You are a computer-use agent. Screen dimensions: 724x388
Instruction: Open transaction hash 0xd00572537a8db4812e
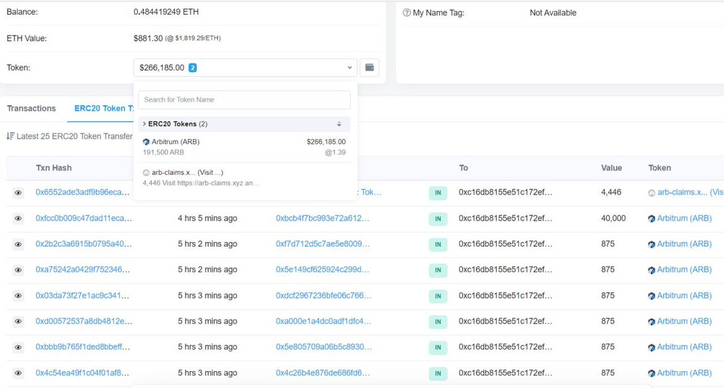pos(83,321)
